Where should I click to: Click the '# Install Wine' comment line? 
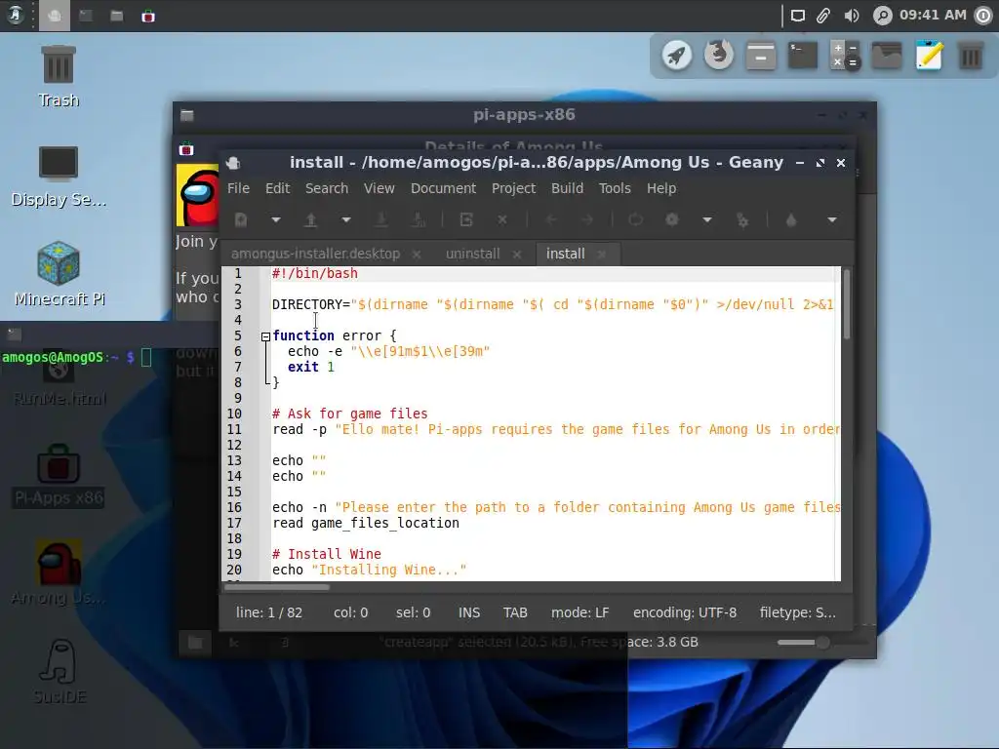[x=326, y=554]
